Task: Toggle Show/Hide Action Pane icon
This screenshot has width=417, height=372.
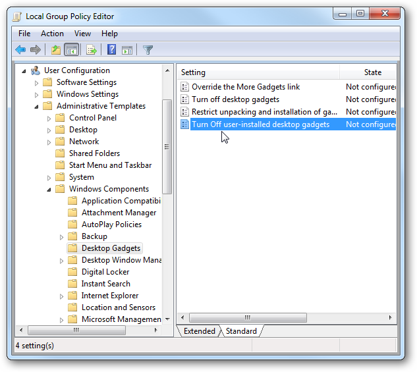Action: tap(127, 50)
